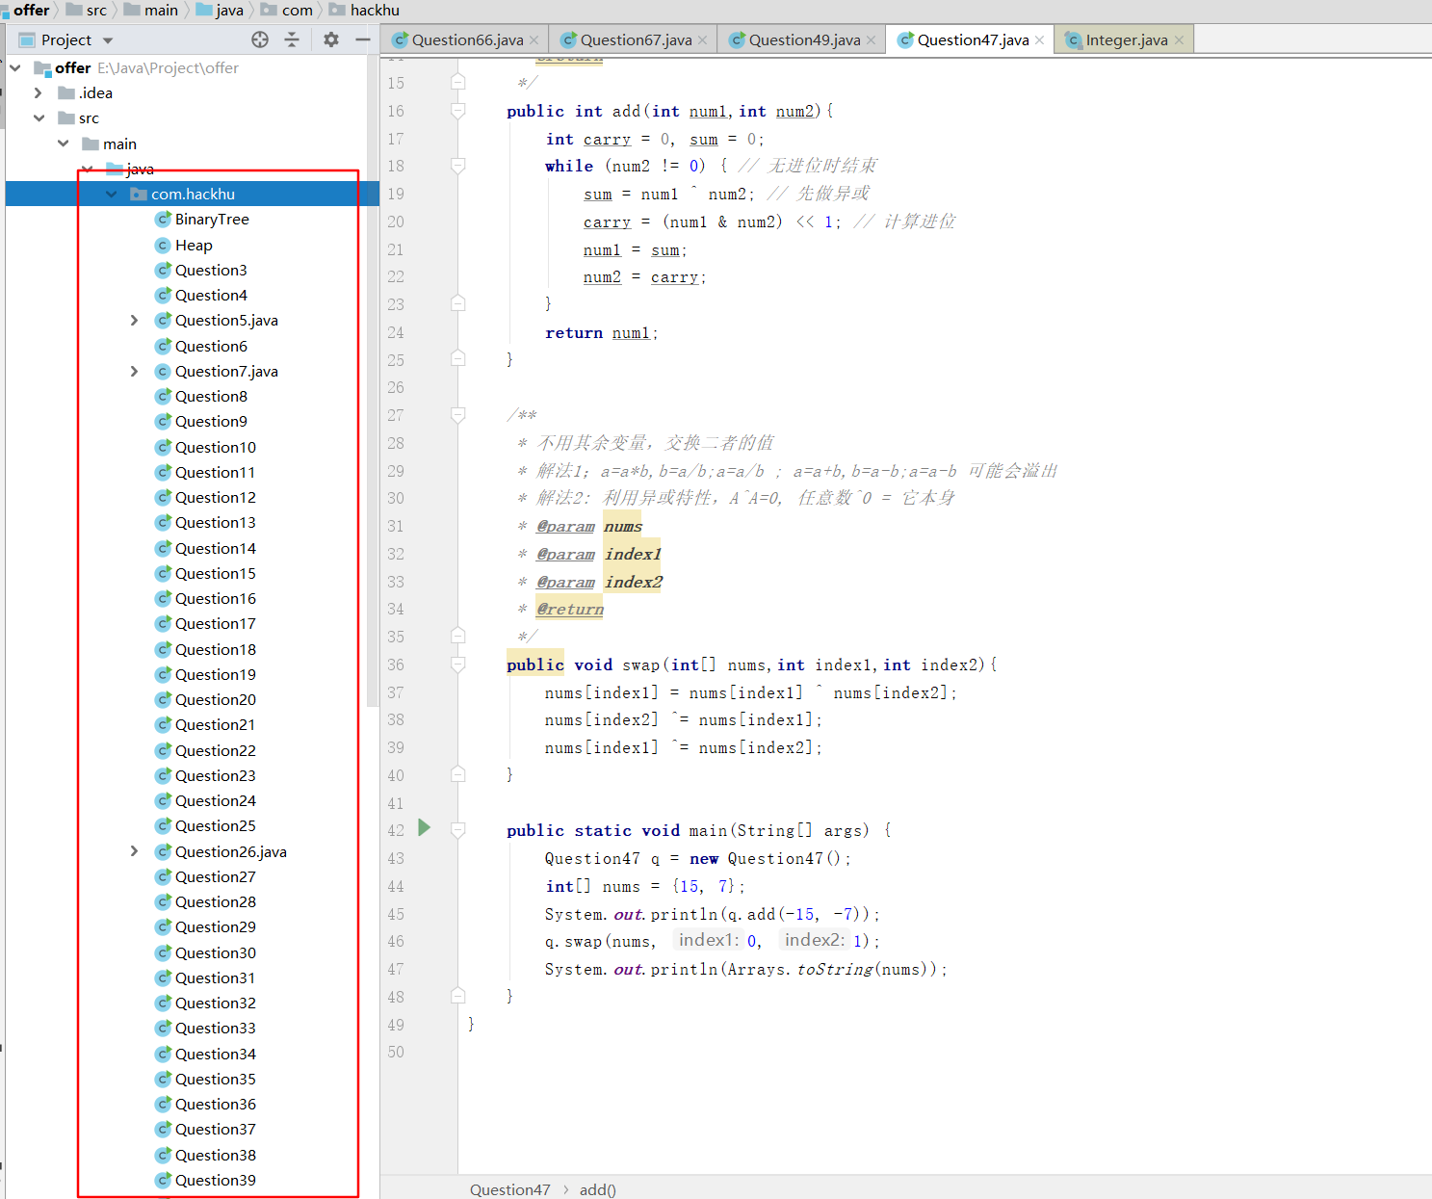Expand the Question7.java node

point(135,371)
